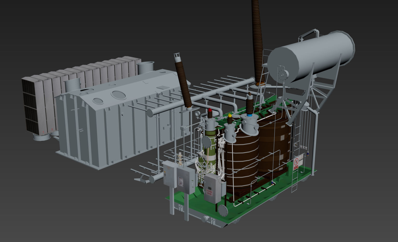Viewport: 398px width, 242px height.
Task: Click the round flange cover below red-label cabinet
Action: point(222,210)
